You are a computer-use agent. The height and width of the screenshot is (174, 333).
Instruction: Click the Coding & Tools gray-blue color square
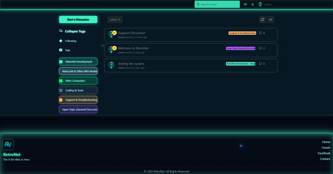coord(61,90)
